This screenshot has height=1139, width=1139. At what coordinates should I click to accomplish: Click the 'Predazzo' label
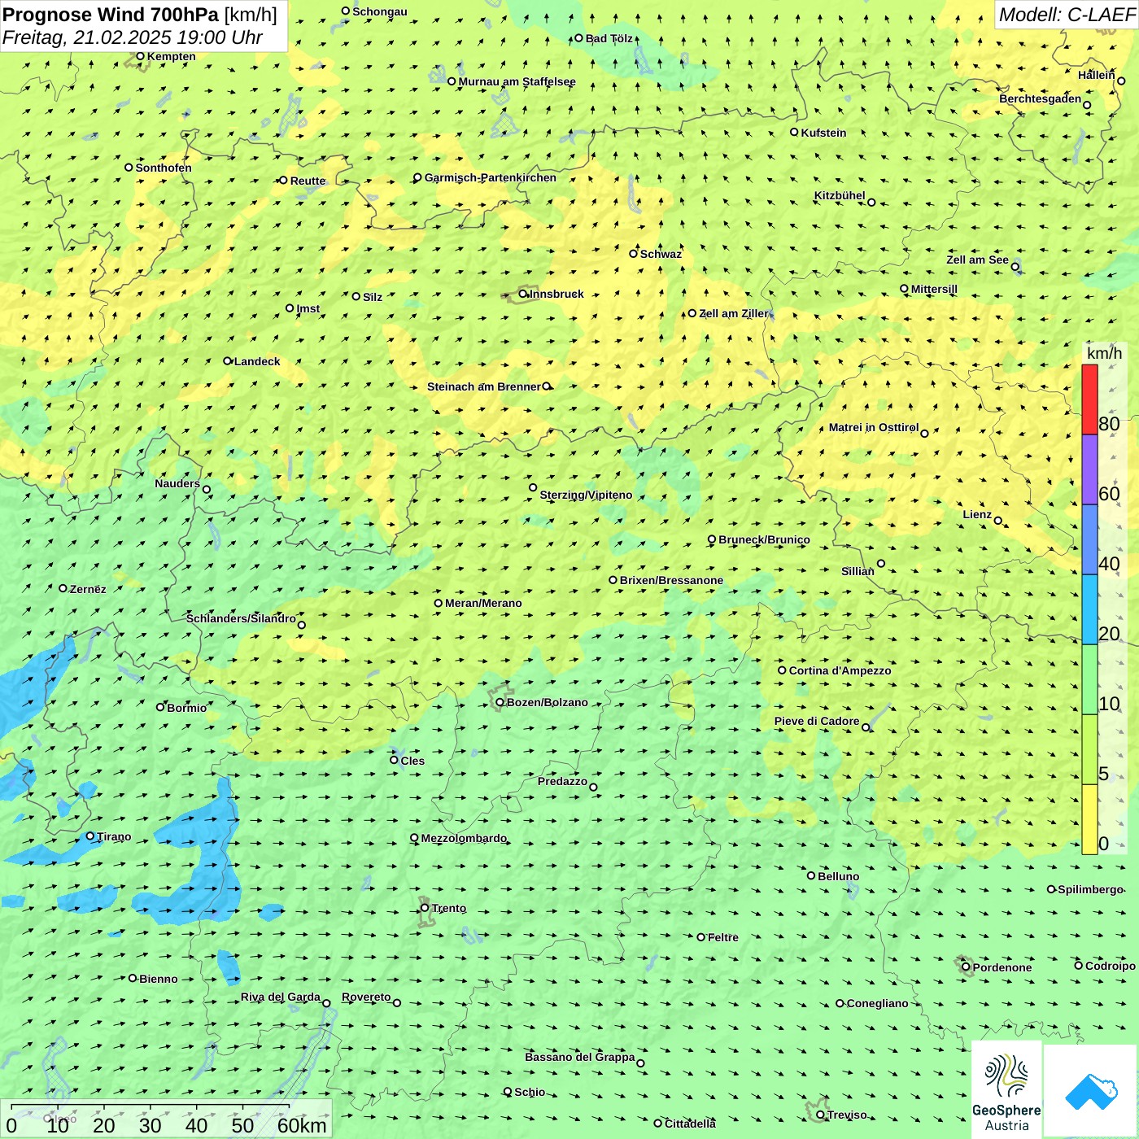(562, 781)
